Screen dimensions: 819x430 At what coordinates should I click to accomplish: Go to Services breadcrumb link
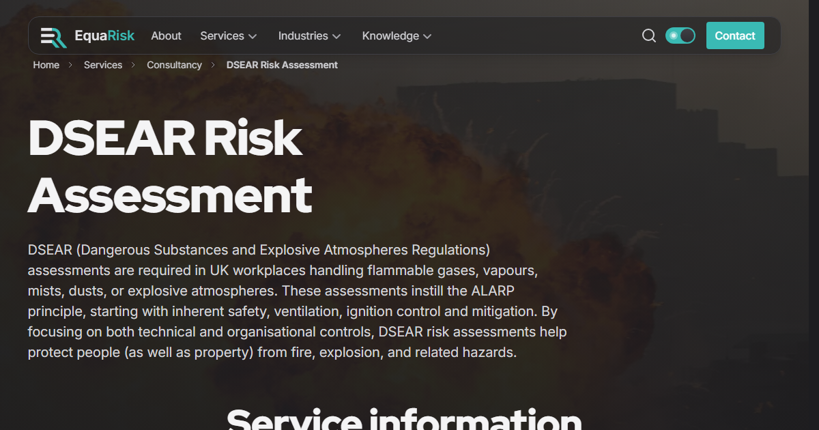[x=103, y=65]
